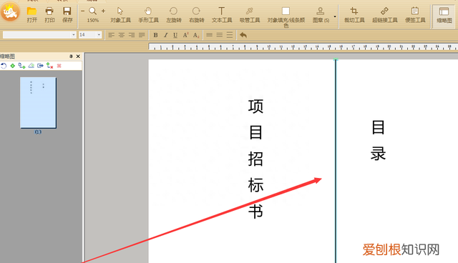
Task: Select the 对象工具 (Object tool)
Action: click(x=120, y=15)
